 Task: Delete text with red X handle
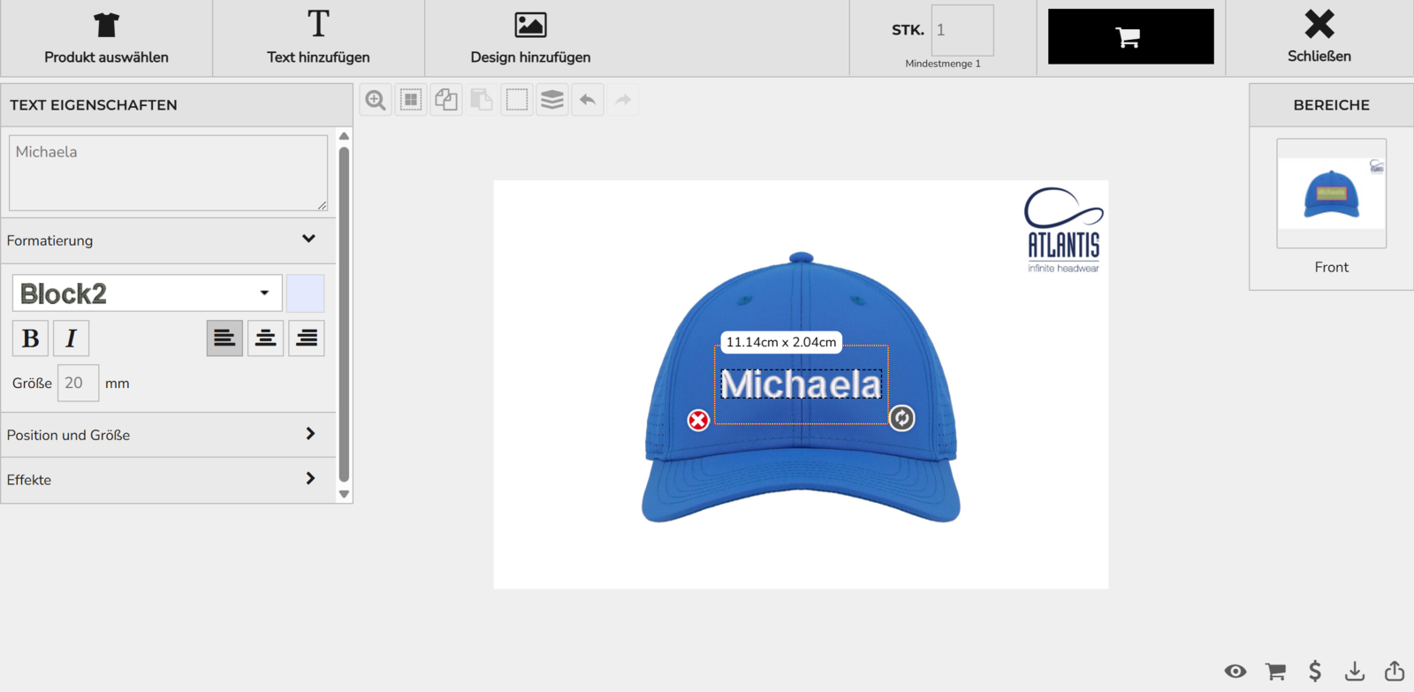coord(698,420)
